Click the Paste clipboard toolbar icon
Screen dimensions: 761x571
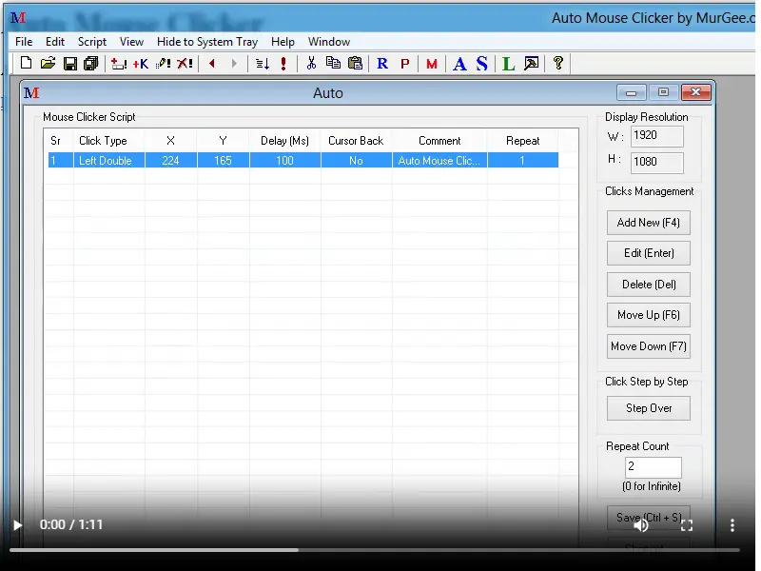355,64
